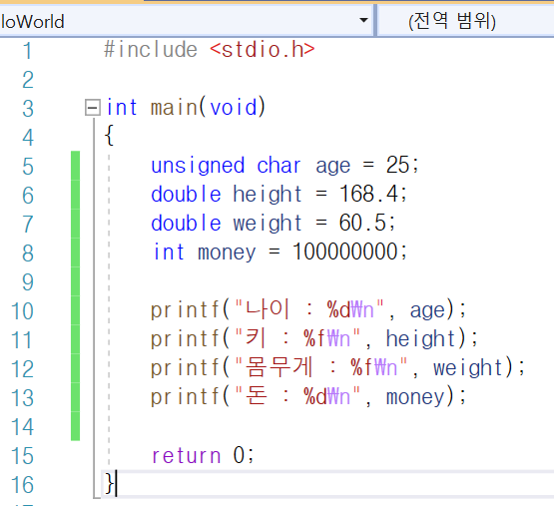Select line number 10 in gutter
Viewport: 554px width, 506px height.
point(22,311)
